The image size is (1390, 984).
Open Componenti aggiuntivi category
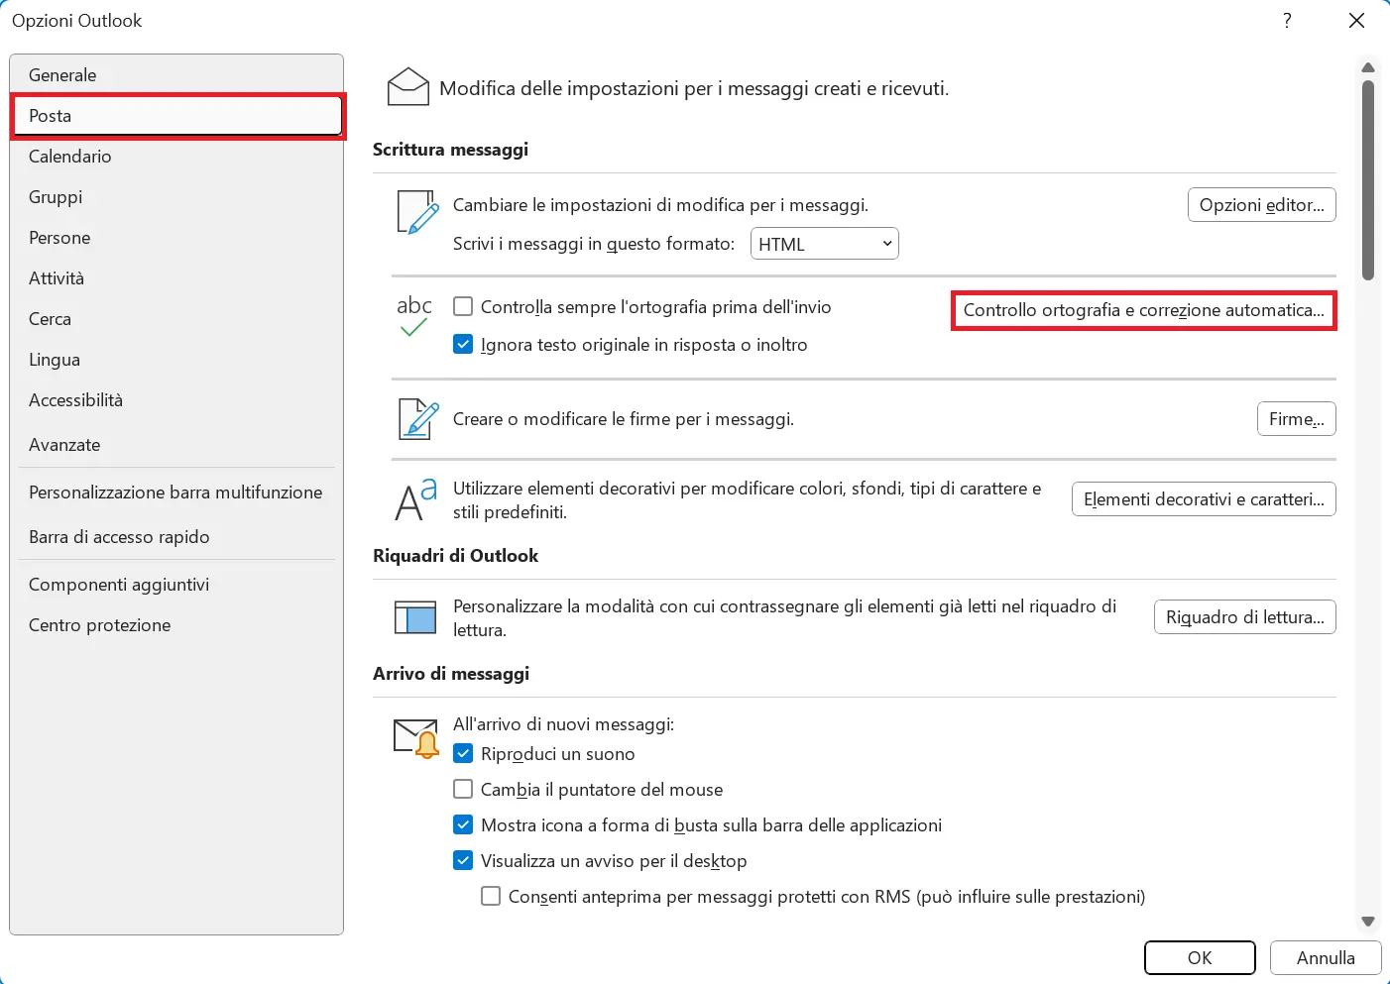click(176, 585)
